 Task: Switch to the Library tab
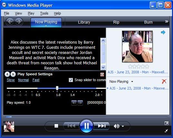pos(84,22)
